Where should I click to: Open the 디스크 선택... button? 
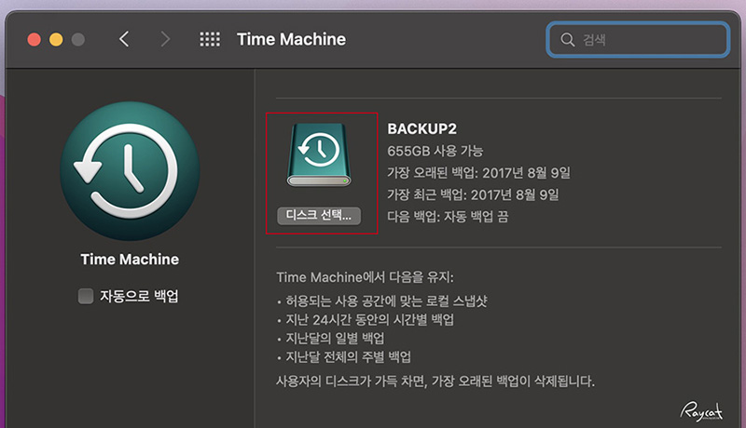click(x=319, y=216)
